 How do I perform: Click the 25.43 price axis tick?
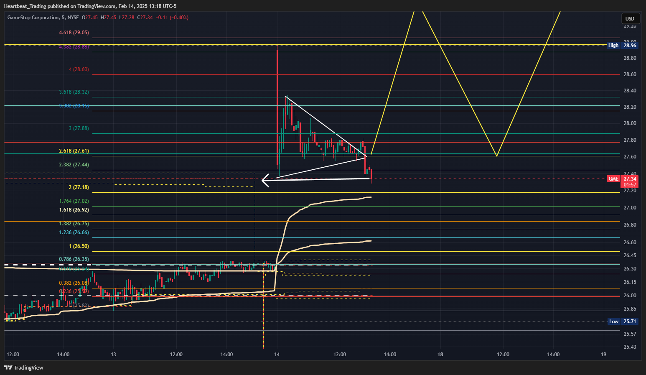[630, 347]
